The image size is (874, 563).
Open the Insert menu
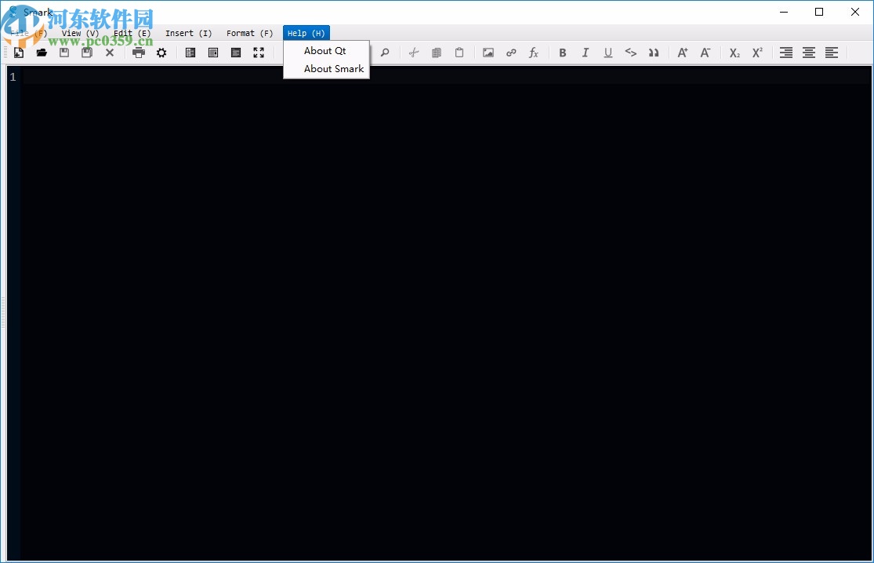pyautogui.click(x=188, y=33)
